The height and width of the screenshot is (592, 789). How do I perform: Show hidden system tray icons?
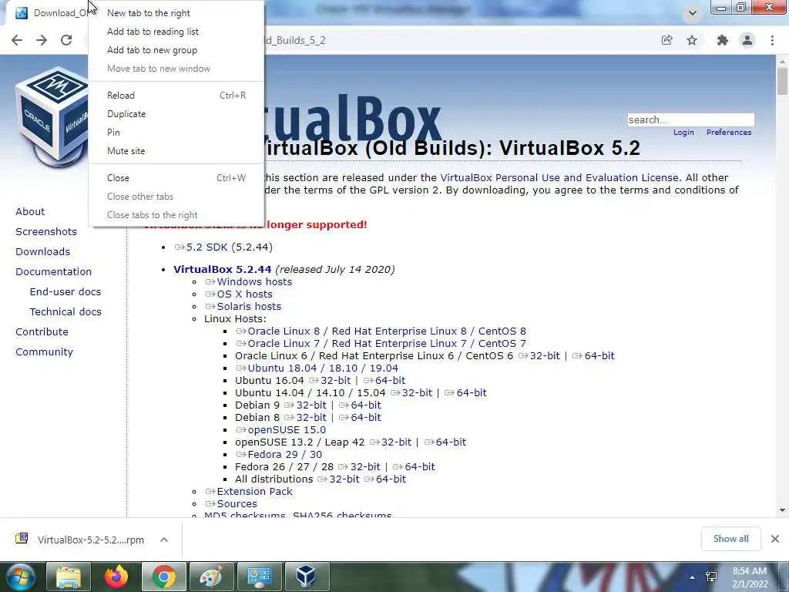(693, 577)
